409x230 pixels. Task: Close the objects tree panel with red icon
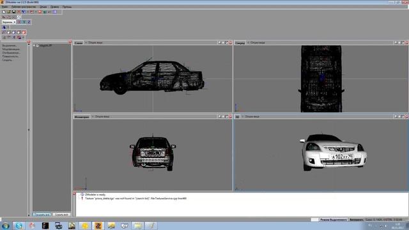(70, 42)
